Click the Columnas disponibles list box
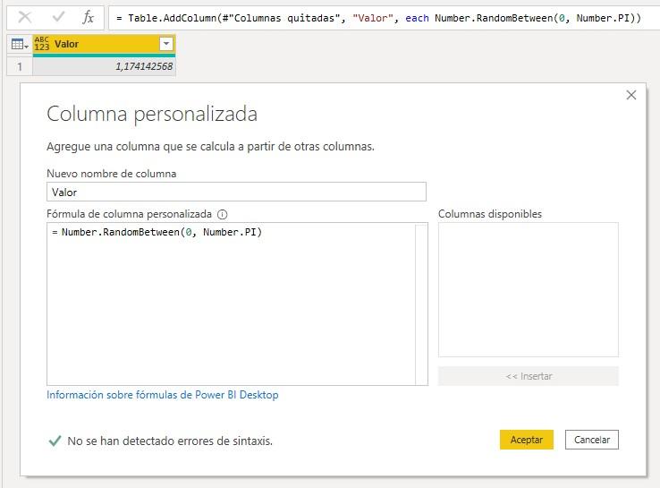The image size is (660, 488). [x=528, y=289]
